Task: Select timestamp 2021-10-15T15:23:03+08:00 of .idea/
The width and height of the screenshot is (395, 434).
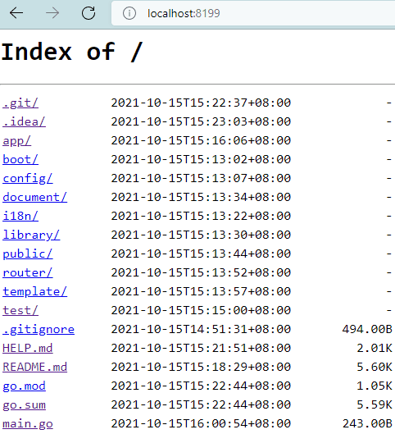Action: pos(201,121)
